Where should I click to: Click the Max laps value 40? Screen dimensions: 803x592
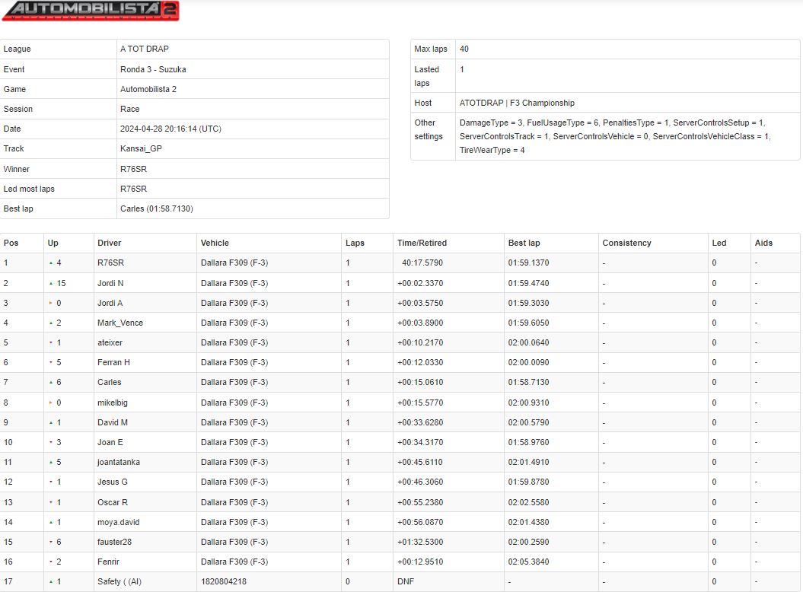(x=464, y=49)
